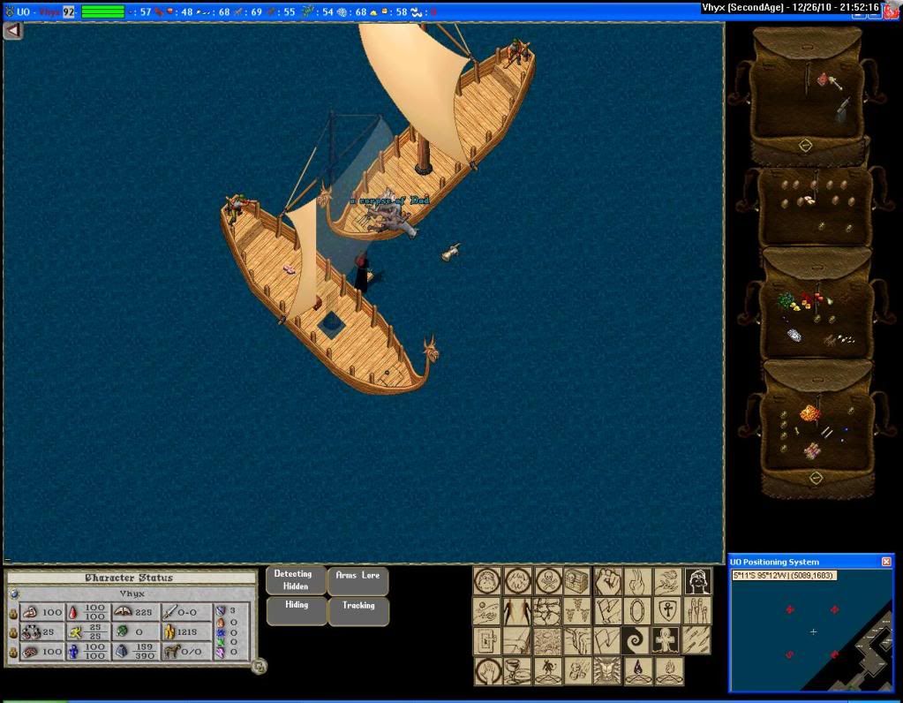The height and width of the screenshot is (703, 903).
Task: Click the silver pile in the third backpack
Action: pos(794,335)
